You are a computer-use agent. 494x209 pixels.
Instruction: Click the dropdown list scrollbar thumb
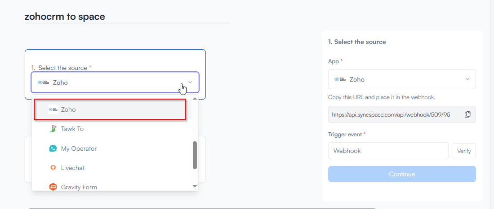195,155
